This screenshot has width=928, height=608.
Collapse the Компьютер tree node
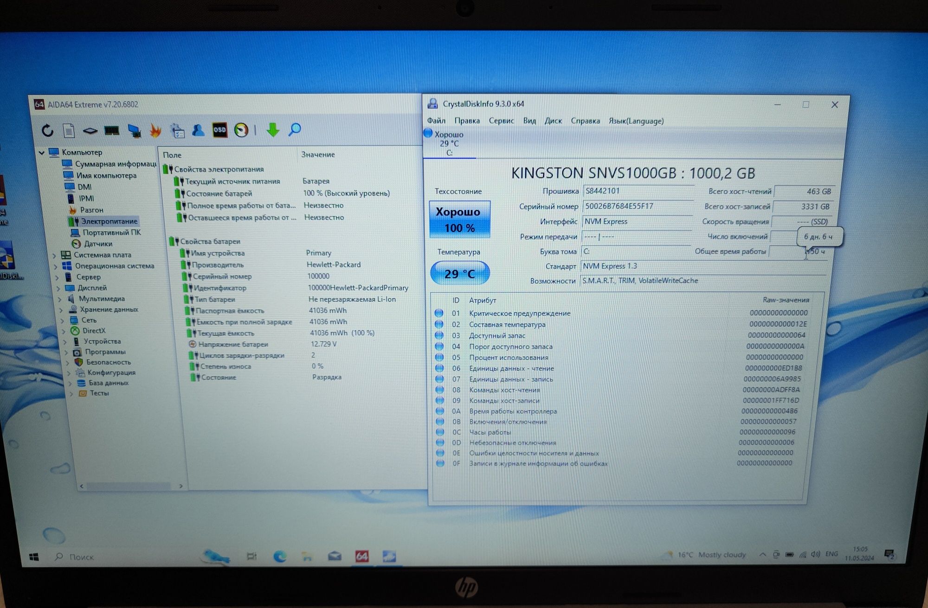[x=42, y=152]
